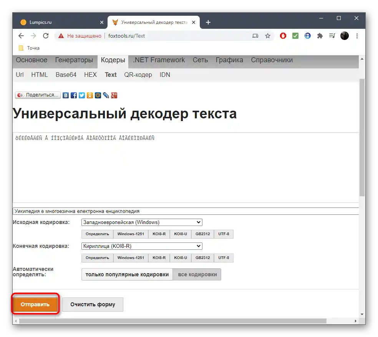Close the Lumpics.ru tab
Screen dimensions: 378x337
pyautogui.click(x=102, y=22)
